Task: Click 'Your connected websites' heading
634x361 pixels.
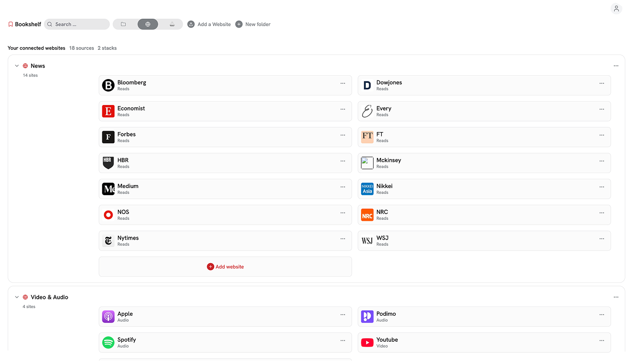Action: [36, 48]
